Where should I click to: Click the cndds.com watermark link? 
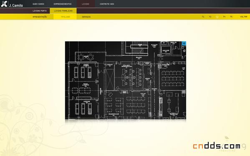click(217, 146)
